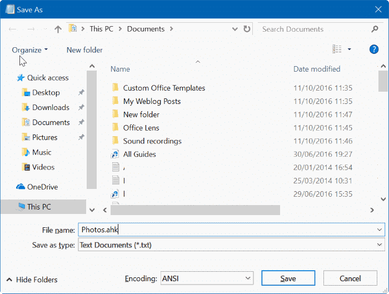Select the My Weblog Posts folder

click(x=152, y=101)
